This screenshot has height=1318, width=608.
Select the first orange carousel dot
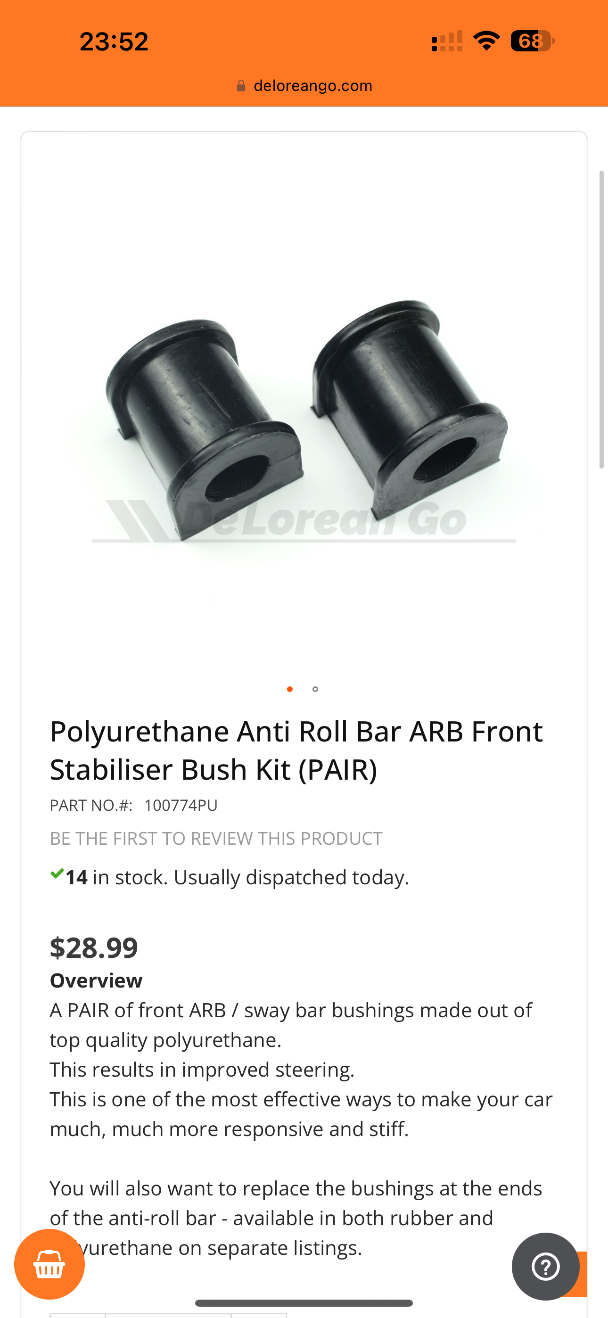click(x=290, y=689)
